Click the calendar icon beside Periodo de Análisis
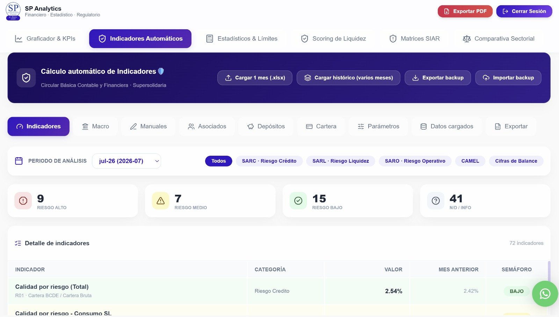The width and height of the screenshot is (559, 317). (19, 161)
